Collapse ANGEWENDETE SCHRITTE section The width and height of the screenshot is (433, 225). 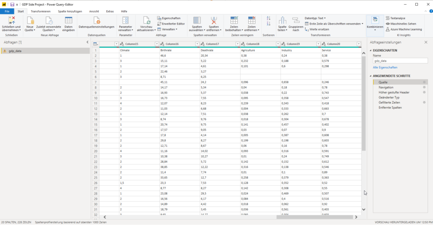coord(370,76)
